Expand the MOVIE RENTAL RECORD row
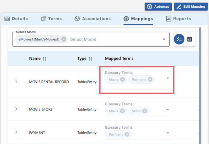 point(16,82)
